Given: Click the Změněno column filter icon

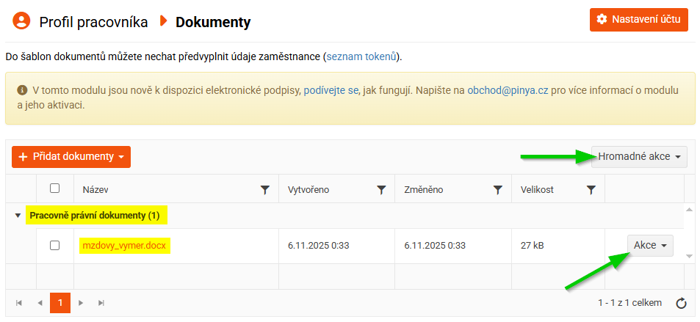Looking at the screenshot, I should 497,190.
